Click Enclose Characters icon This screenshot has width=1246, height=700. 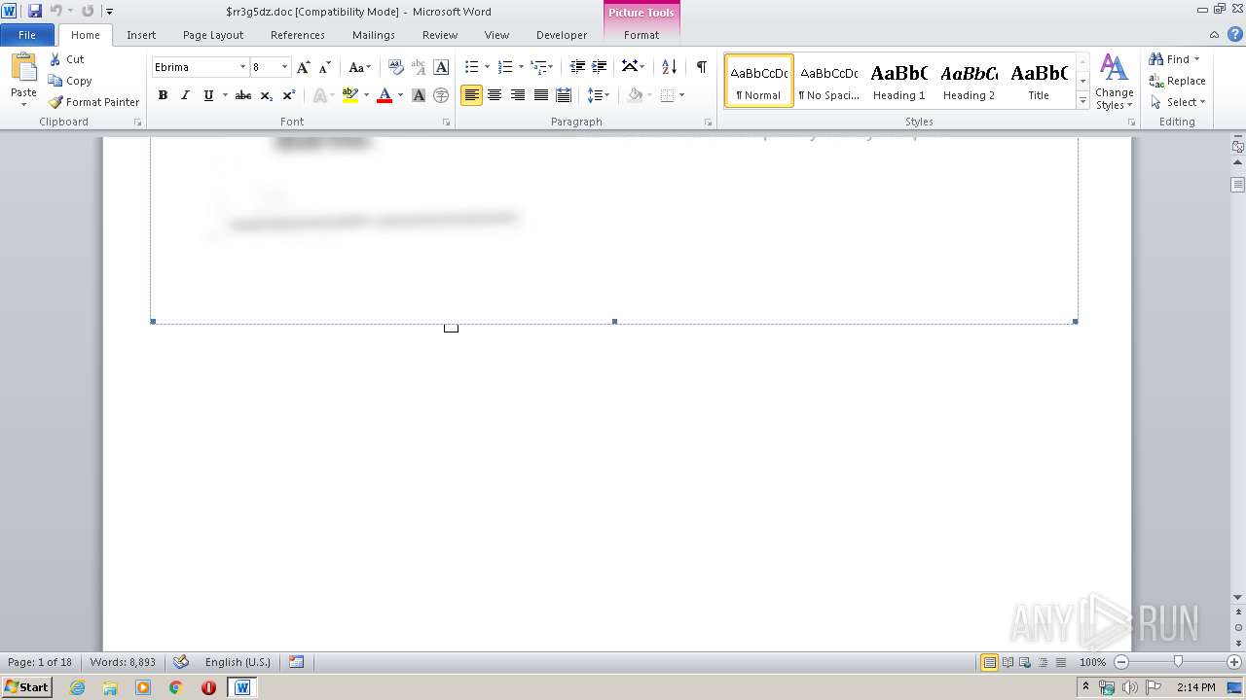tap(441, 95)
